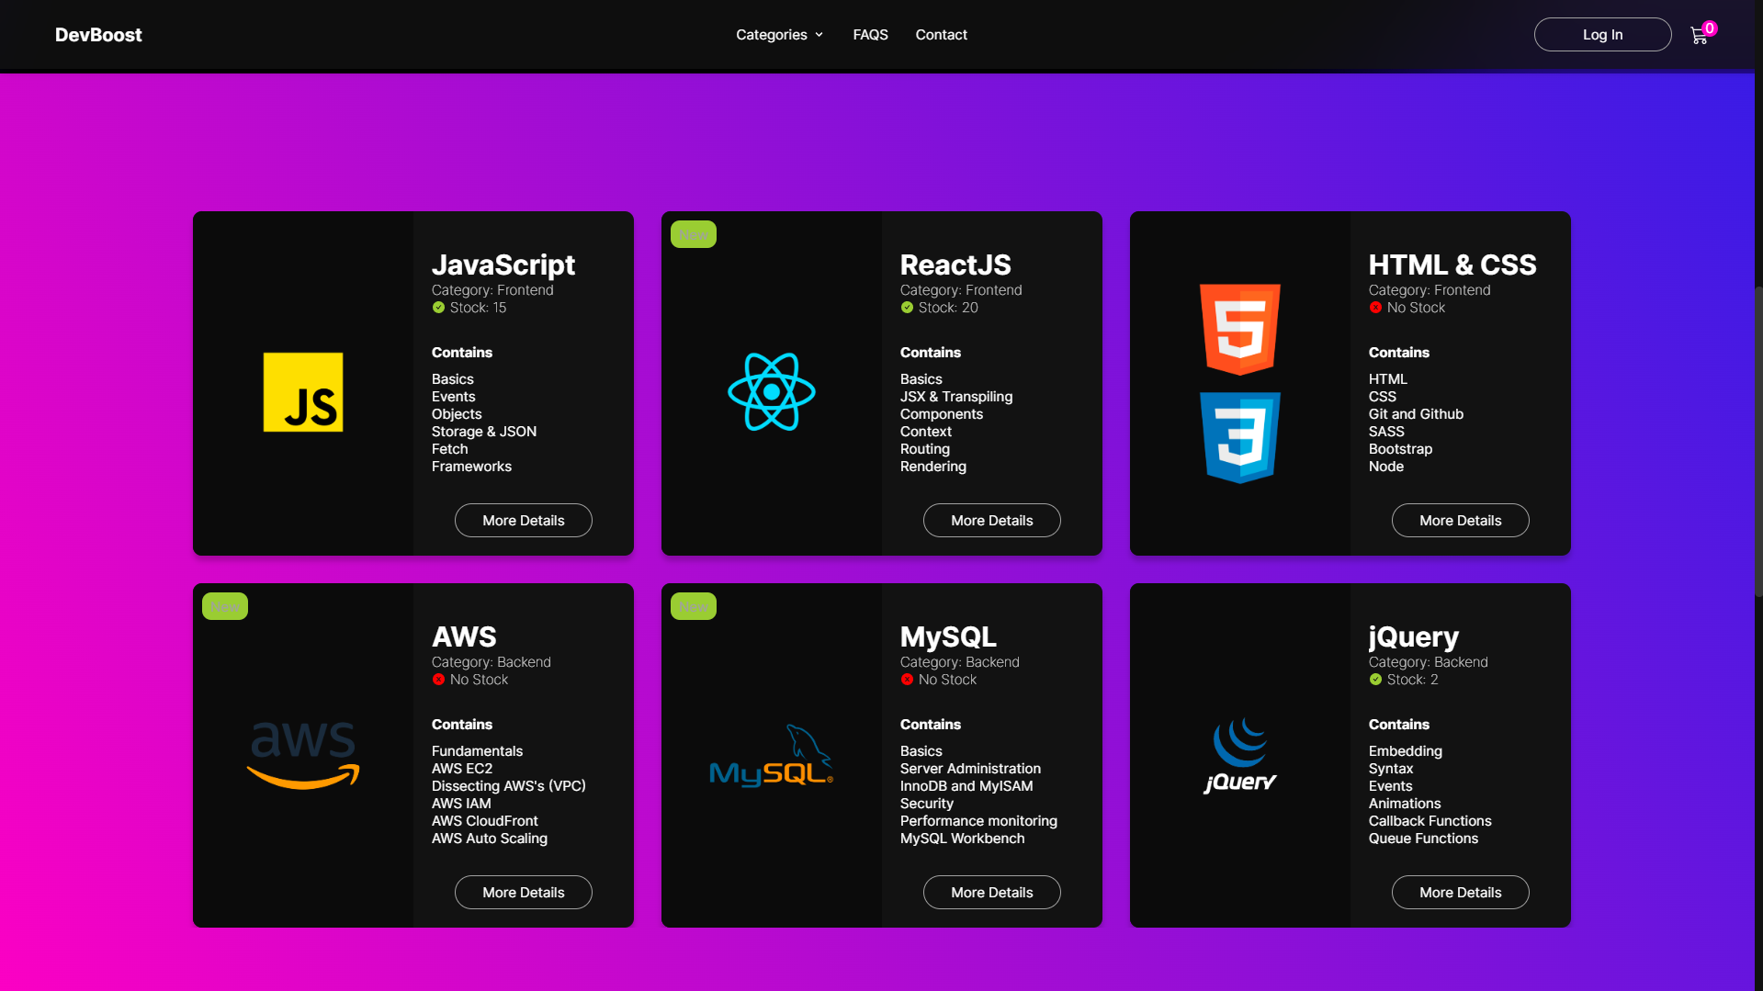
Task: Click 'Stock: 20' on ReactJS card
Action: click(948, 308)
